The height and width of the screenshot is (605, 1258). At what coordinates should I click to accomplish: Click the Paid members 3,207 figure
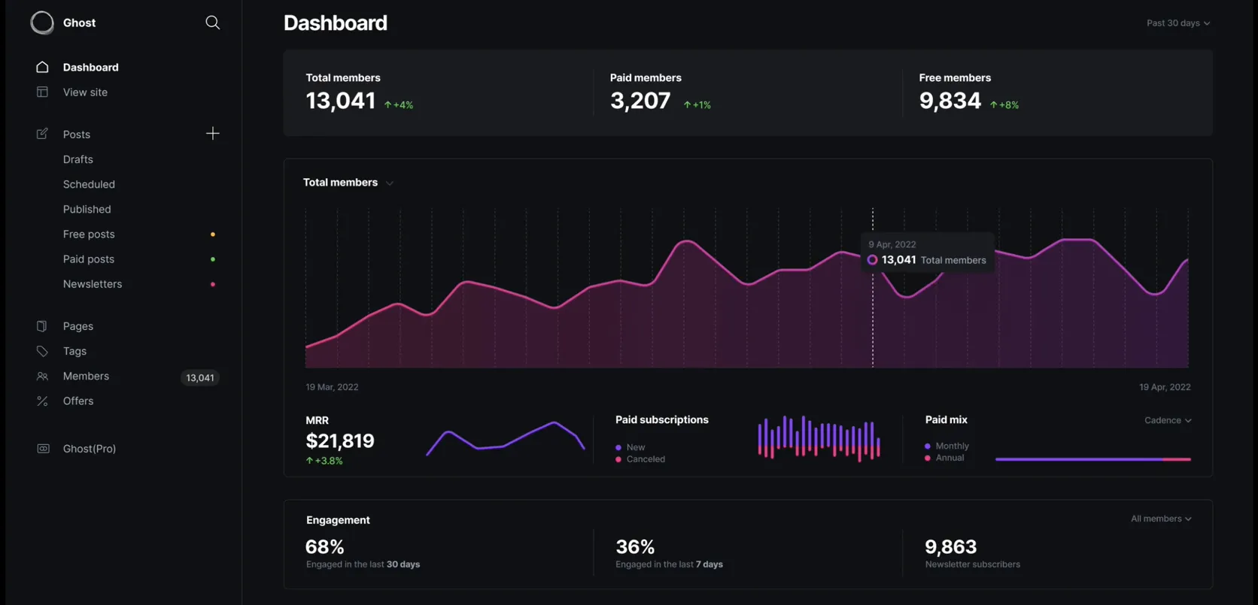coord(640,101)
